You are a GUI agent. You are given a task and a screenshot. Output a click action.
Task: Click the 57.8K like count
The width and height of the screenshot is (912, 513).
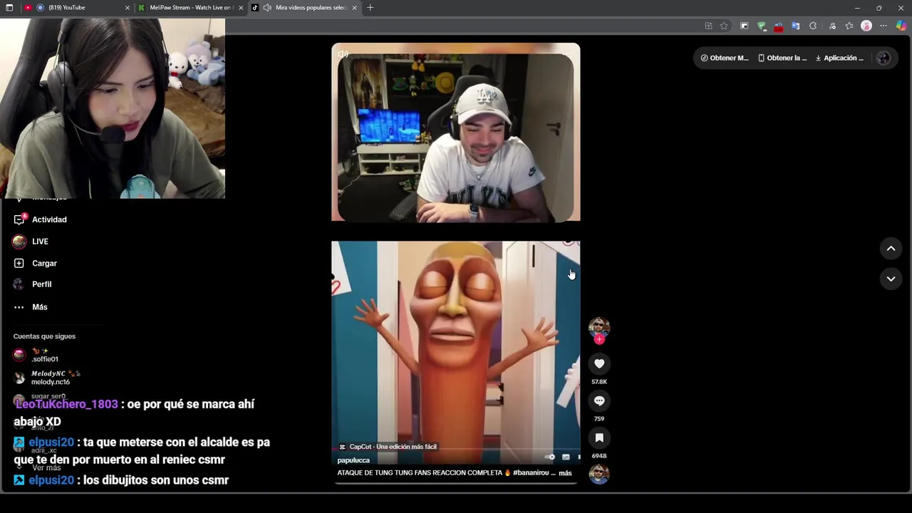[599, 382]
